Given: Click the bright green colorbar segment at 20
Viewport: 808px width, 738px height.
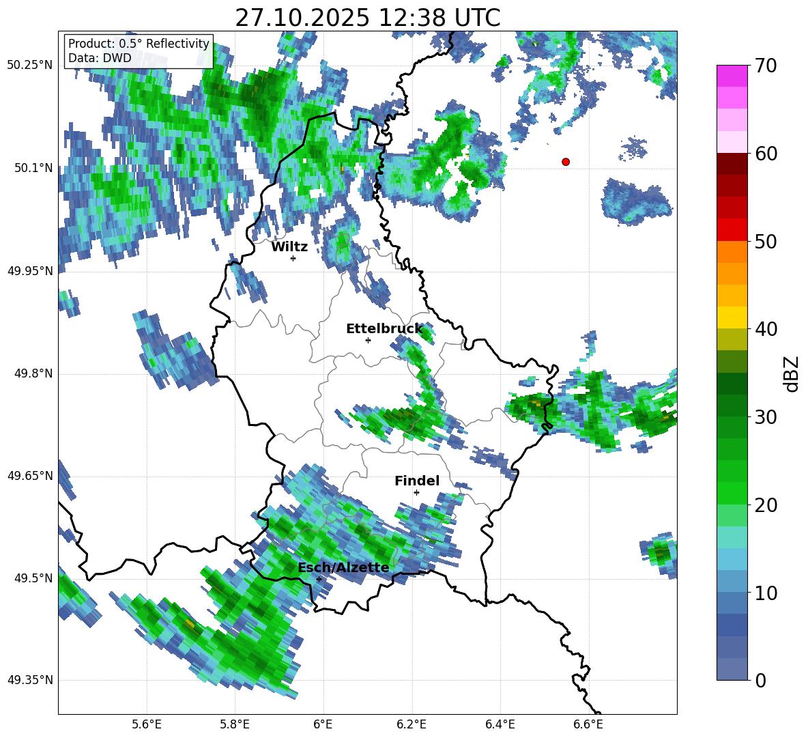Looking at the screenshot, I should [x=732, y=494].
